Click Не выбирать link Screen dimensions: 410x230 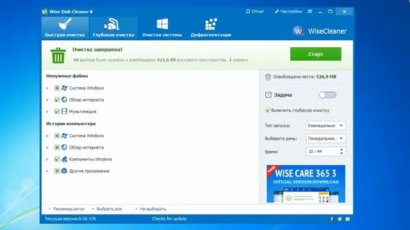click(x=153, y=209)
